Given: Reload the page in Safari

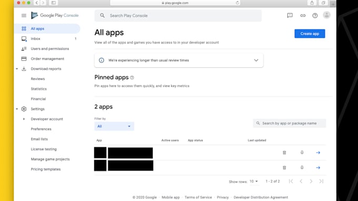Looking at the screenshot, I should [x=237, y=3].
